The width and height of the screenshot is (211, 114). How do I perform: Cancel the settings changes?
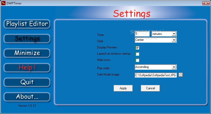click(150, 88)
